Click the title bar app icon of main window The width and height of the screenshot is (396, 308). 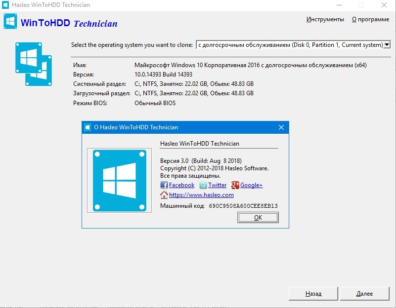point(5,5)
